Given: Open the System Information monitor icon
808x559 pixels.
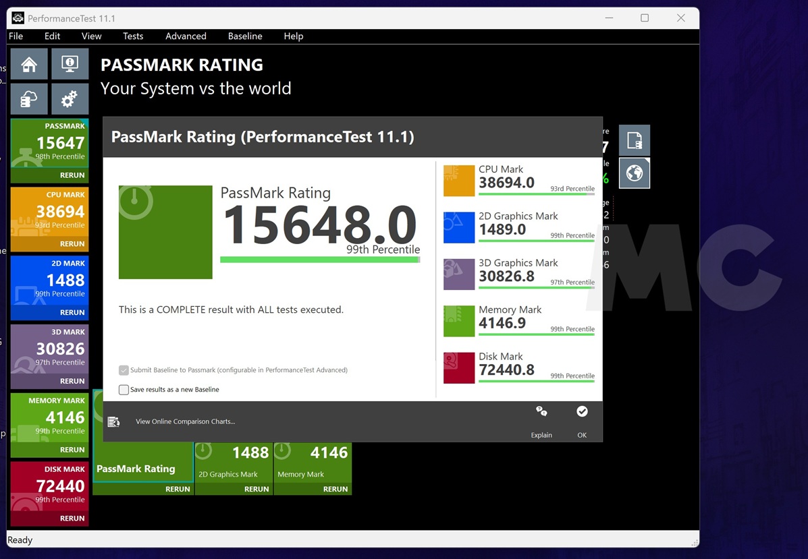Looking at the screenshot, I should (70, 64).
